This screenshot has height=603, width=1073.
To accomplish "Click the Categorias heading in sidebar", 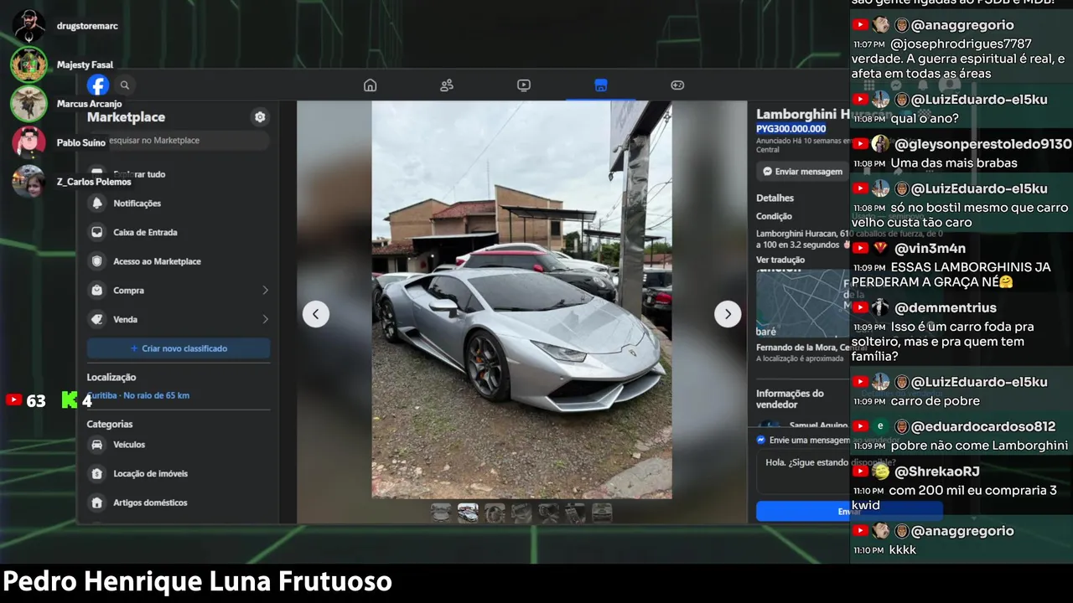I will tap(110, 425).
